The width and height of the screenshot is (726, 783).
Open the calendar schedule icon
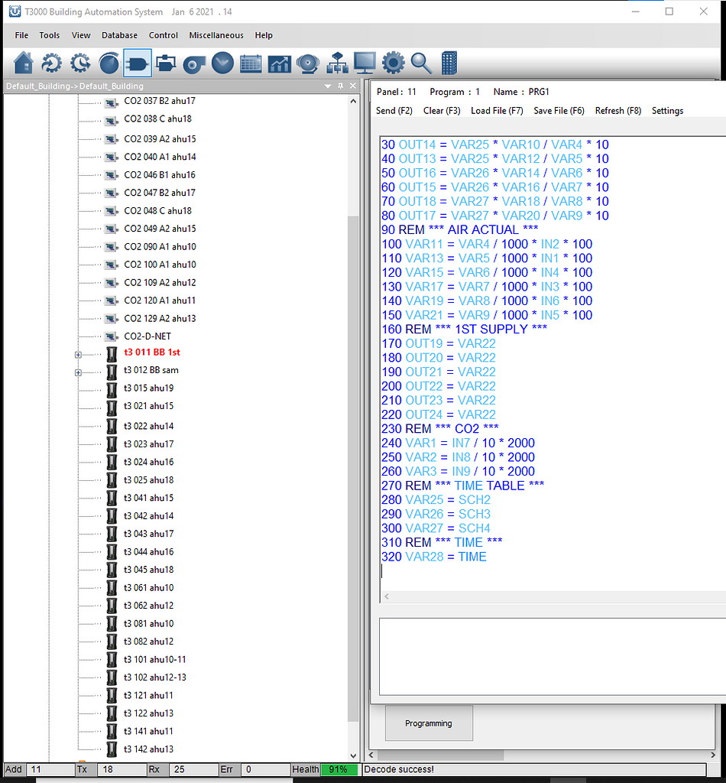[251, 63]
